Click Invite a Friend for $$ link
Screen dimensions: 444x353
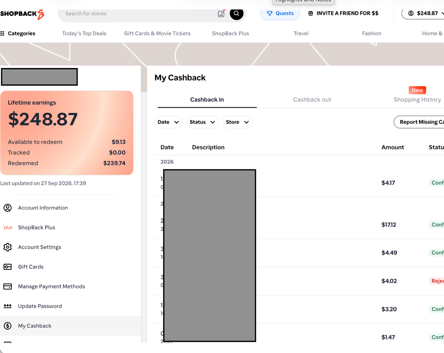343,13
